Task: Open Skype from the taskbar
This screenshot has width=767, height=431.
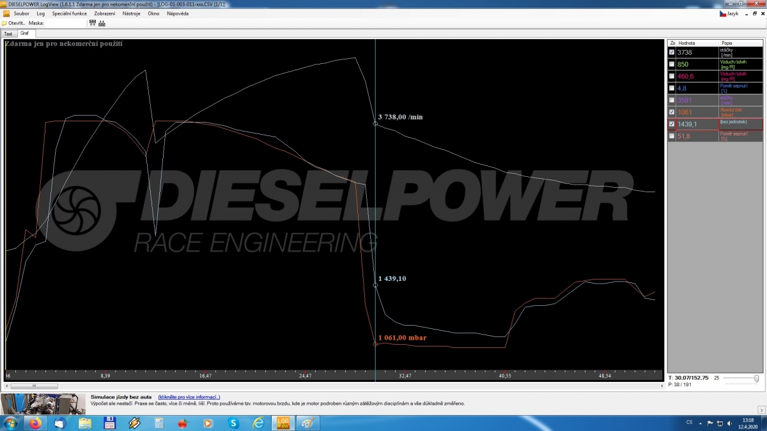Action: coord(233,423)
